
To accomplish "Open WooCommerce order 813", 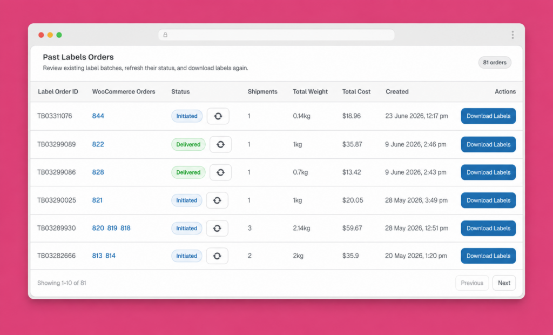I will [97, 256].
